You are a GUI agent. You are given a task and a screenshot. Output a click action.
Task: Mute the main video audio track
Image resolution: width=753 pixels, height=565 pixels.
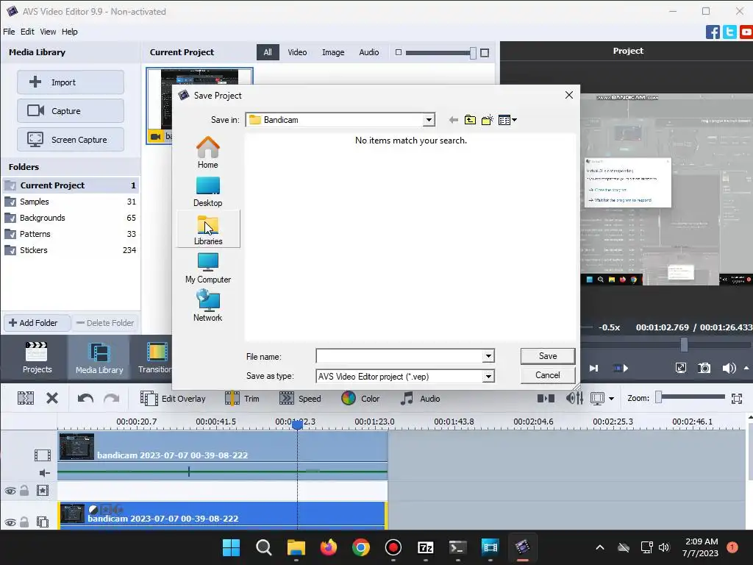(44, 473)
